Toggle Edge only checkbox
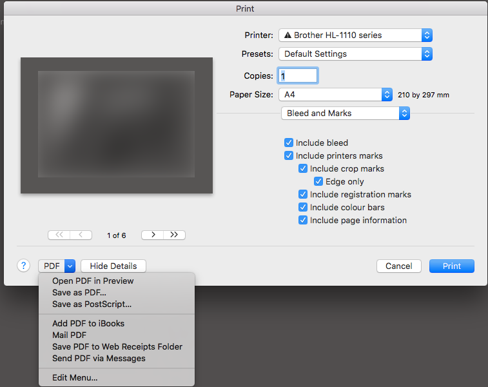 click(318, 181)
